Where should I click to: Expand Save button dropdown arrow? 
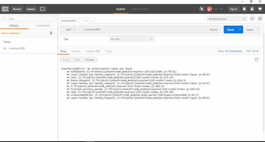[x=257, y=30]
